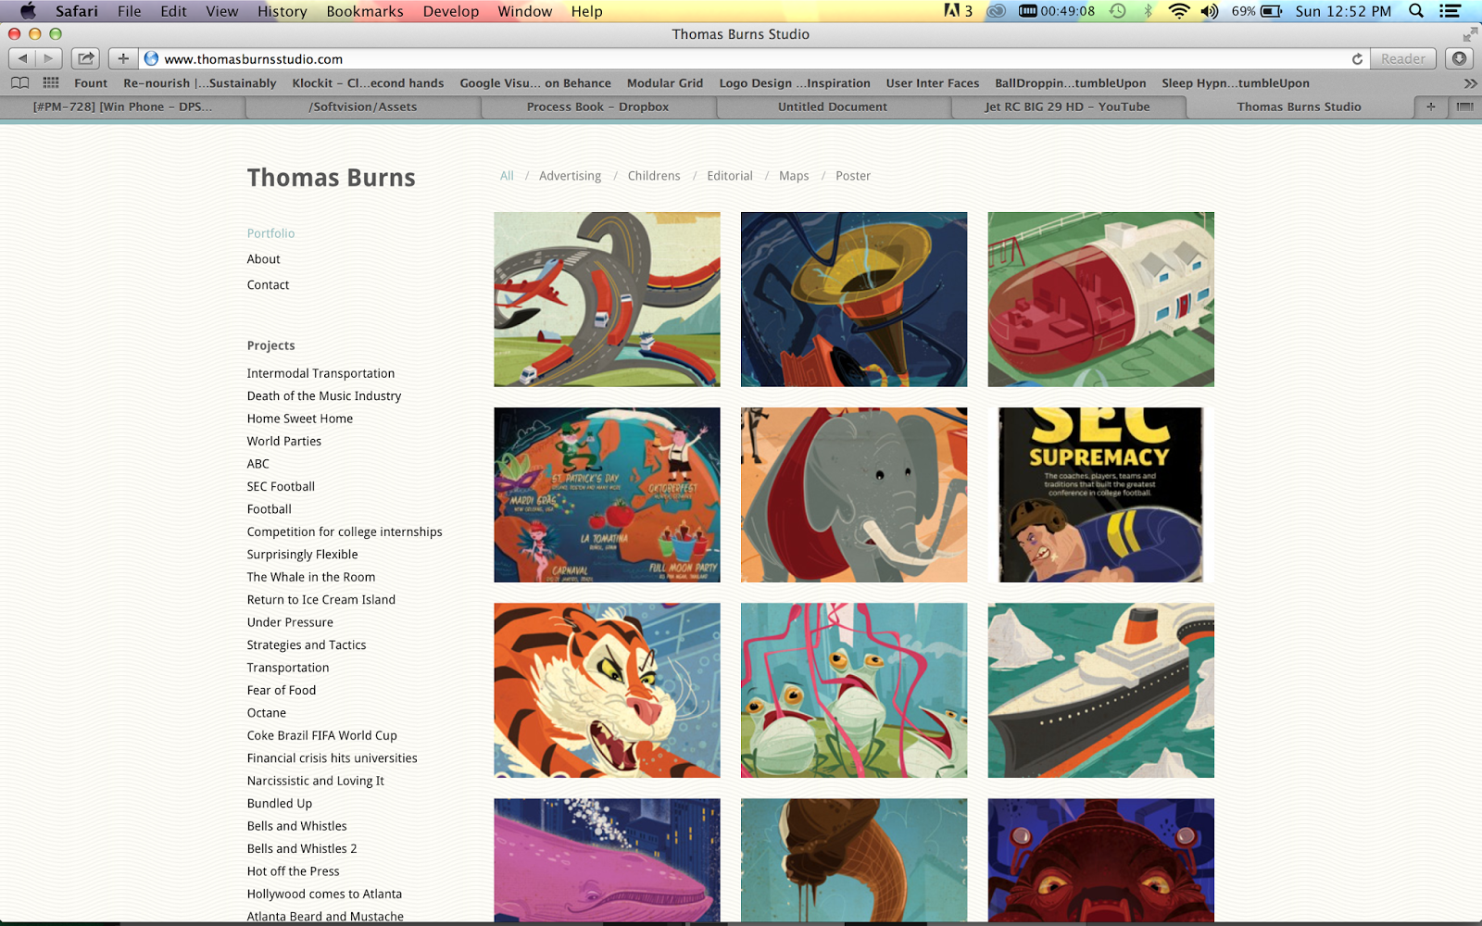Click the Wi-Fi status icon
1482x926 pixels.
coord(1178,11)
